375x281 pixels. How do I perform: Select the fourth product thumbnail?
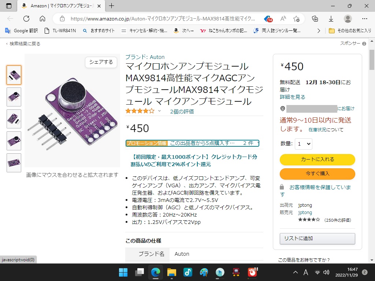[x=14, y=141]
